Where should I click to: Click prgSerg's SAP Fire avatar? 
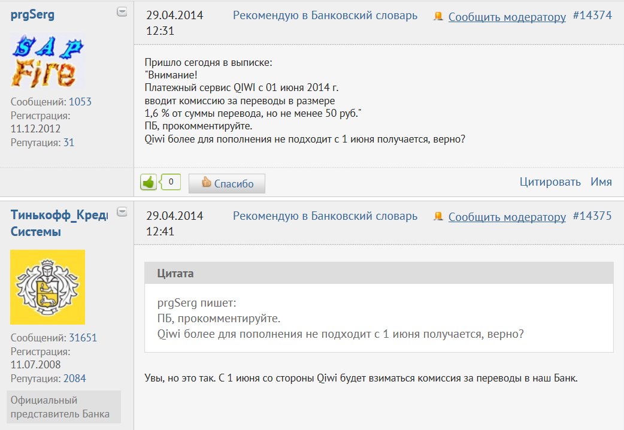[x=47, y=62]
